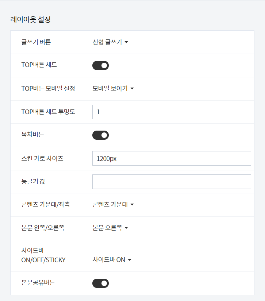This screenshot has height=301, width=265.
Task: Click the 레이아웃 설정 section heading
Action: click(x=31, y=19)
